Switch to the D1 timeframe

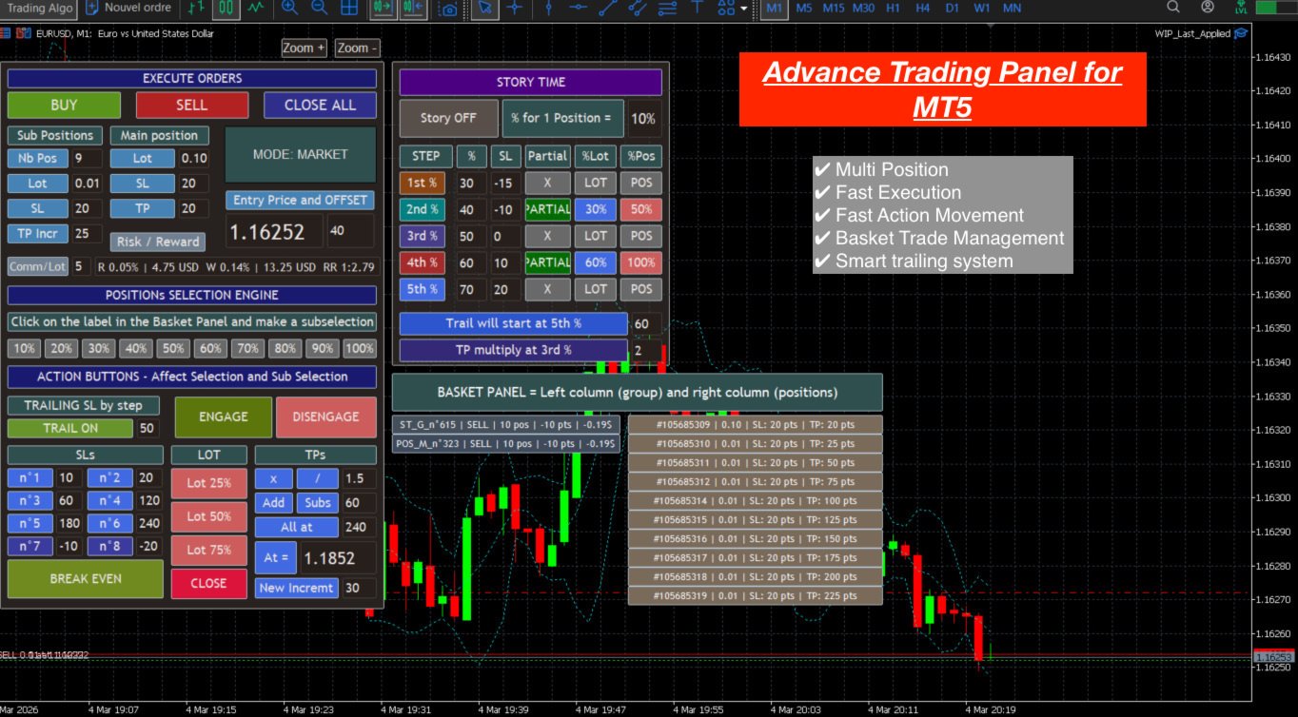(952, 8)
